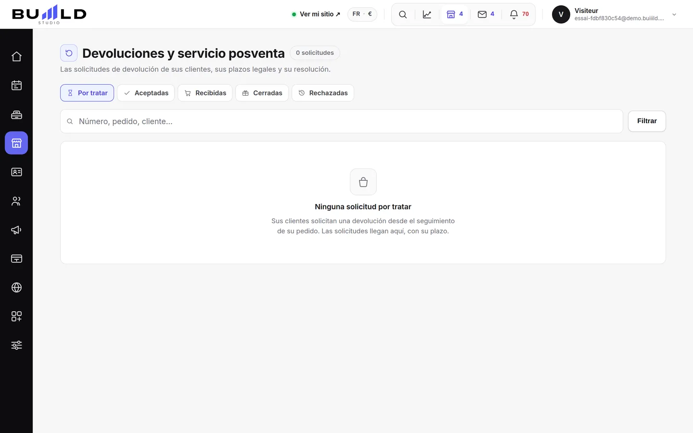This screenshot has height=433, width=693.
Task: Open the FR · € language currency selector
Action: (362, 14)
